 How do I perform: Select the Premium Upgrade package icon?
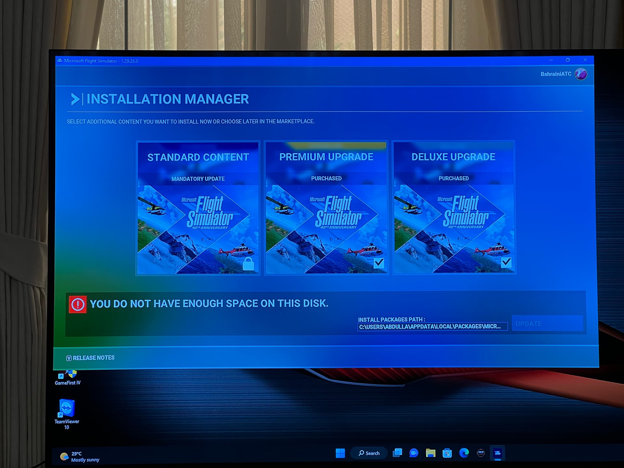click(326, 206)
